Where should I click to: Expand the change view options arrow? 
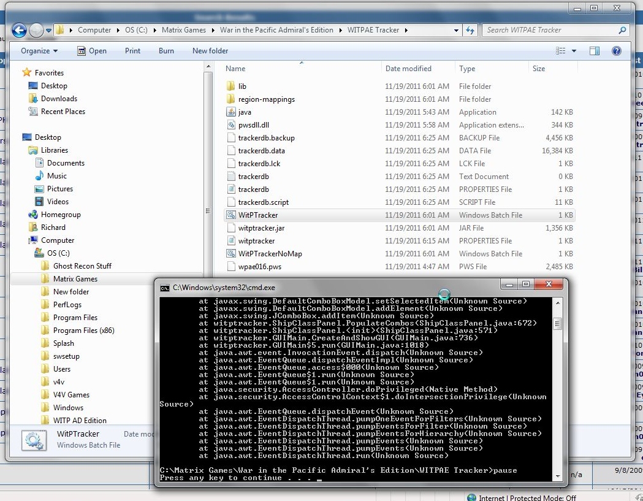[574, 51]
